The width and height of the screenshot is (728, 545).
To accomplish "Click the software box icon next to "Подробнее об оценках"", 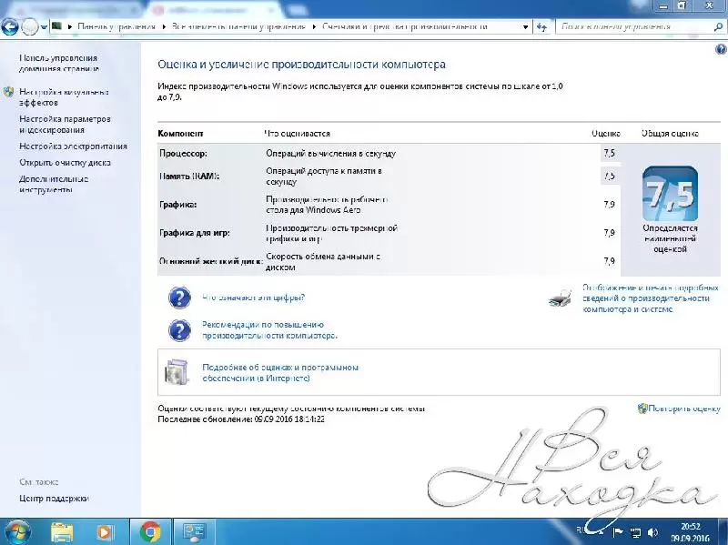I will [x=176, y=371].
